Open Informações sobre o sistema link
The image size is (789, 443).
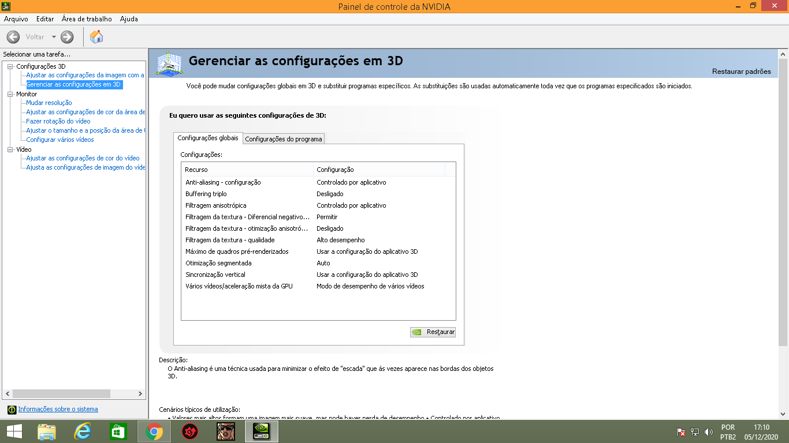click(58, 409)
